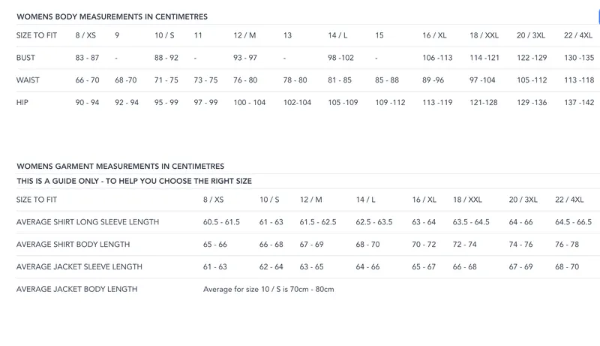
Task: Click the sleeve length value 60.5 - 61.5
Action: click(221, 222)
